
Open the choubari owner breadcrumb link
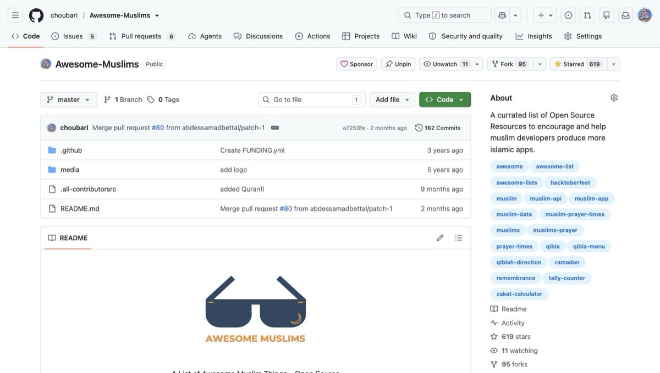coord(64,15)
